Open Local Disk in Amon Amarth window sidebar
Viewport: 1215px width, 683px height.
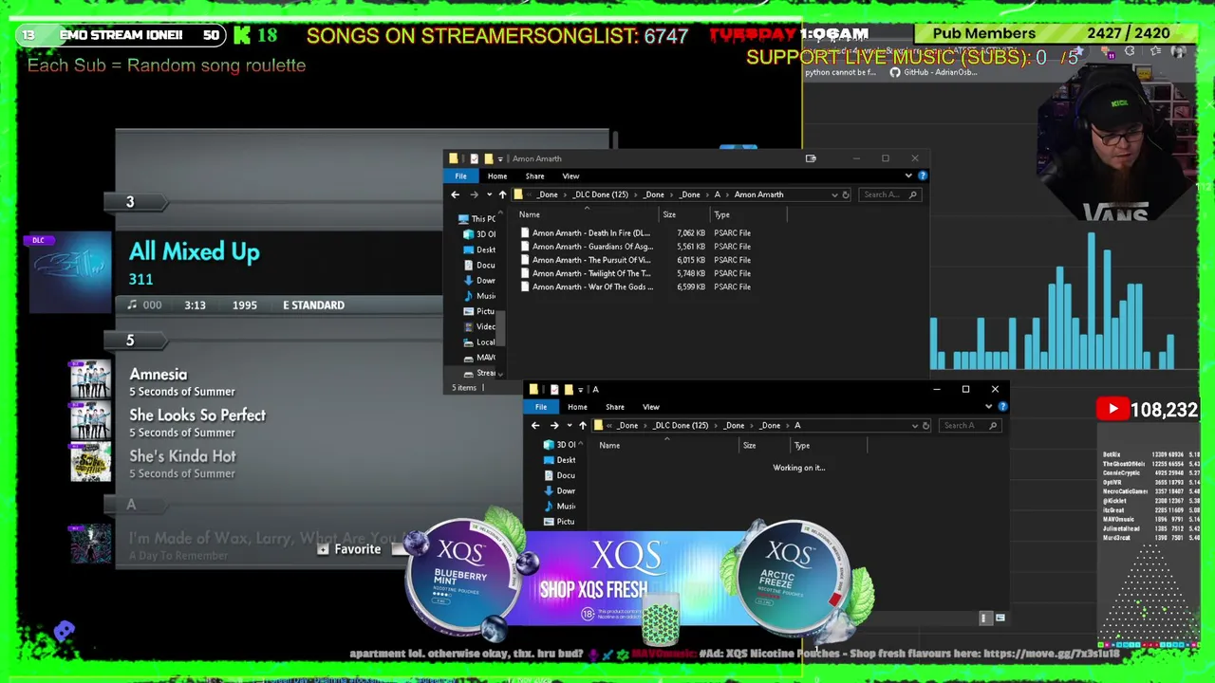coord(479,341)
